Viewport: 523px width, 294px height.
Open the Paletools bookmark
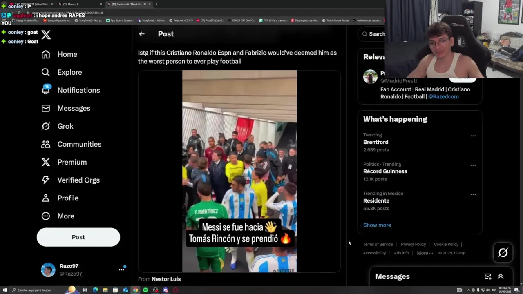click(182, 20)
